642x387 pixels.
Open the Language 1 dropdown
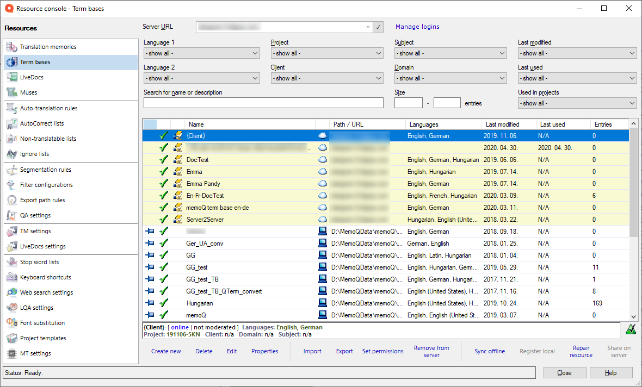click(x=201, y=53)
